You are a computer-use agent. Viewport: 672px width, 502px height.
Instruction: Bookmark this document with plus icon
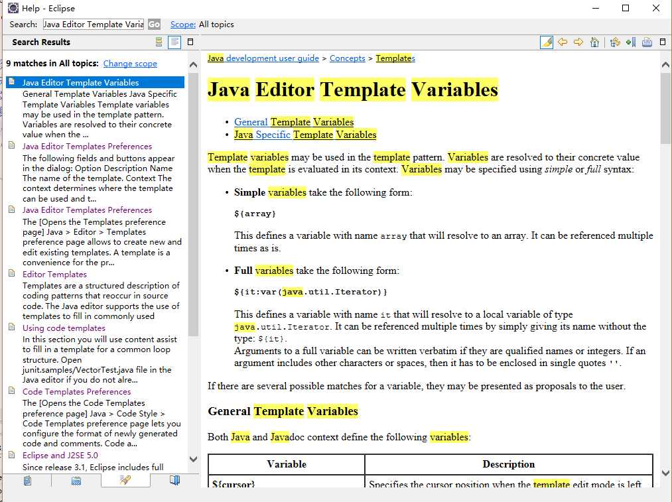point(631,42)
